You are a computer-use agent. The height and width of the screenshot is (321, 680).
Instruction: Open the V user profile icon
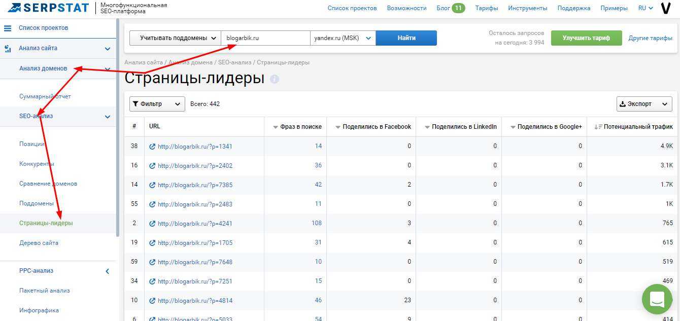pyautogui.click(x=666, y=8)
